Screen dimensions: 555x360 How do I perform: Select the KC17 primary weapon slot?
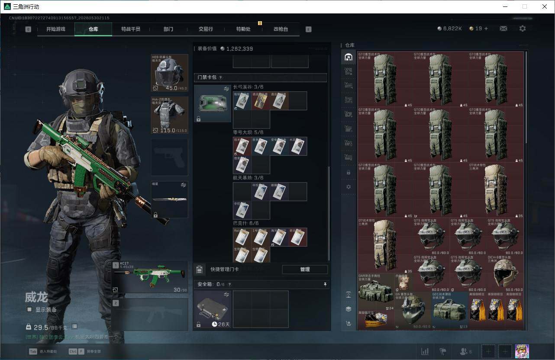point(150,277)
